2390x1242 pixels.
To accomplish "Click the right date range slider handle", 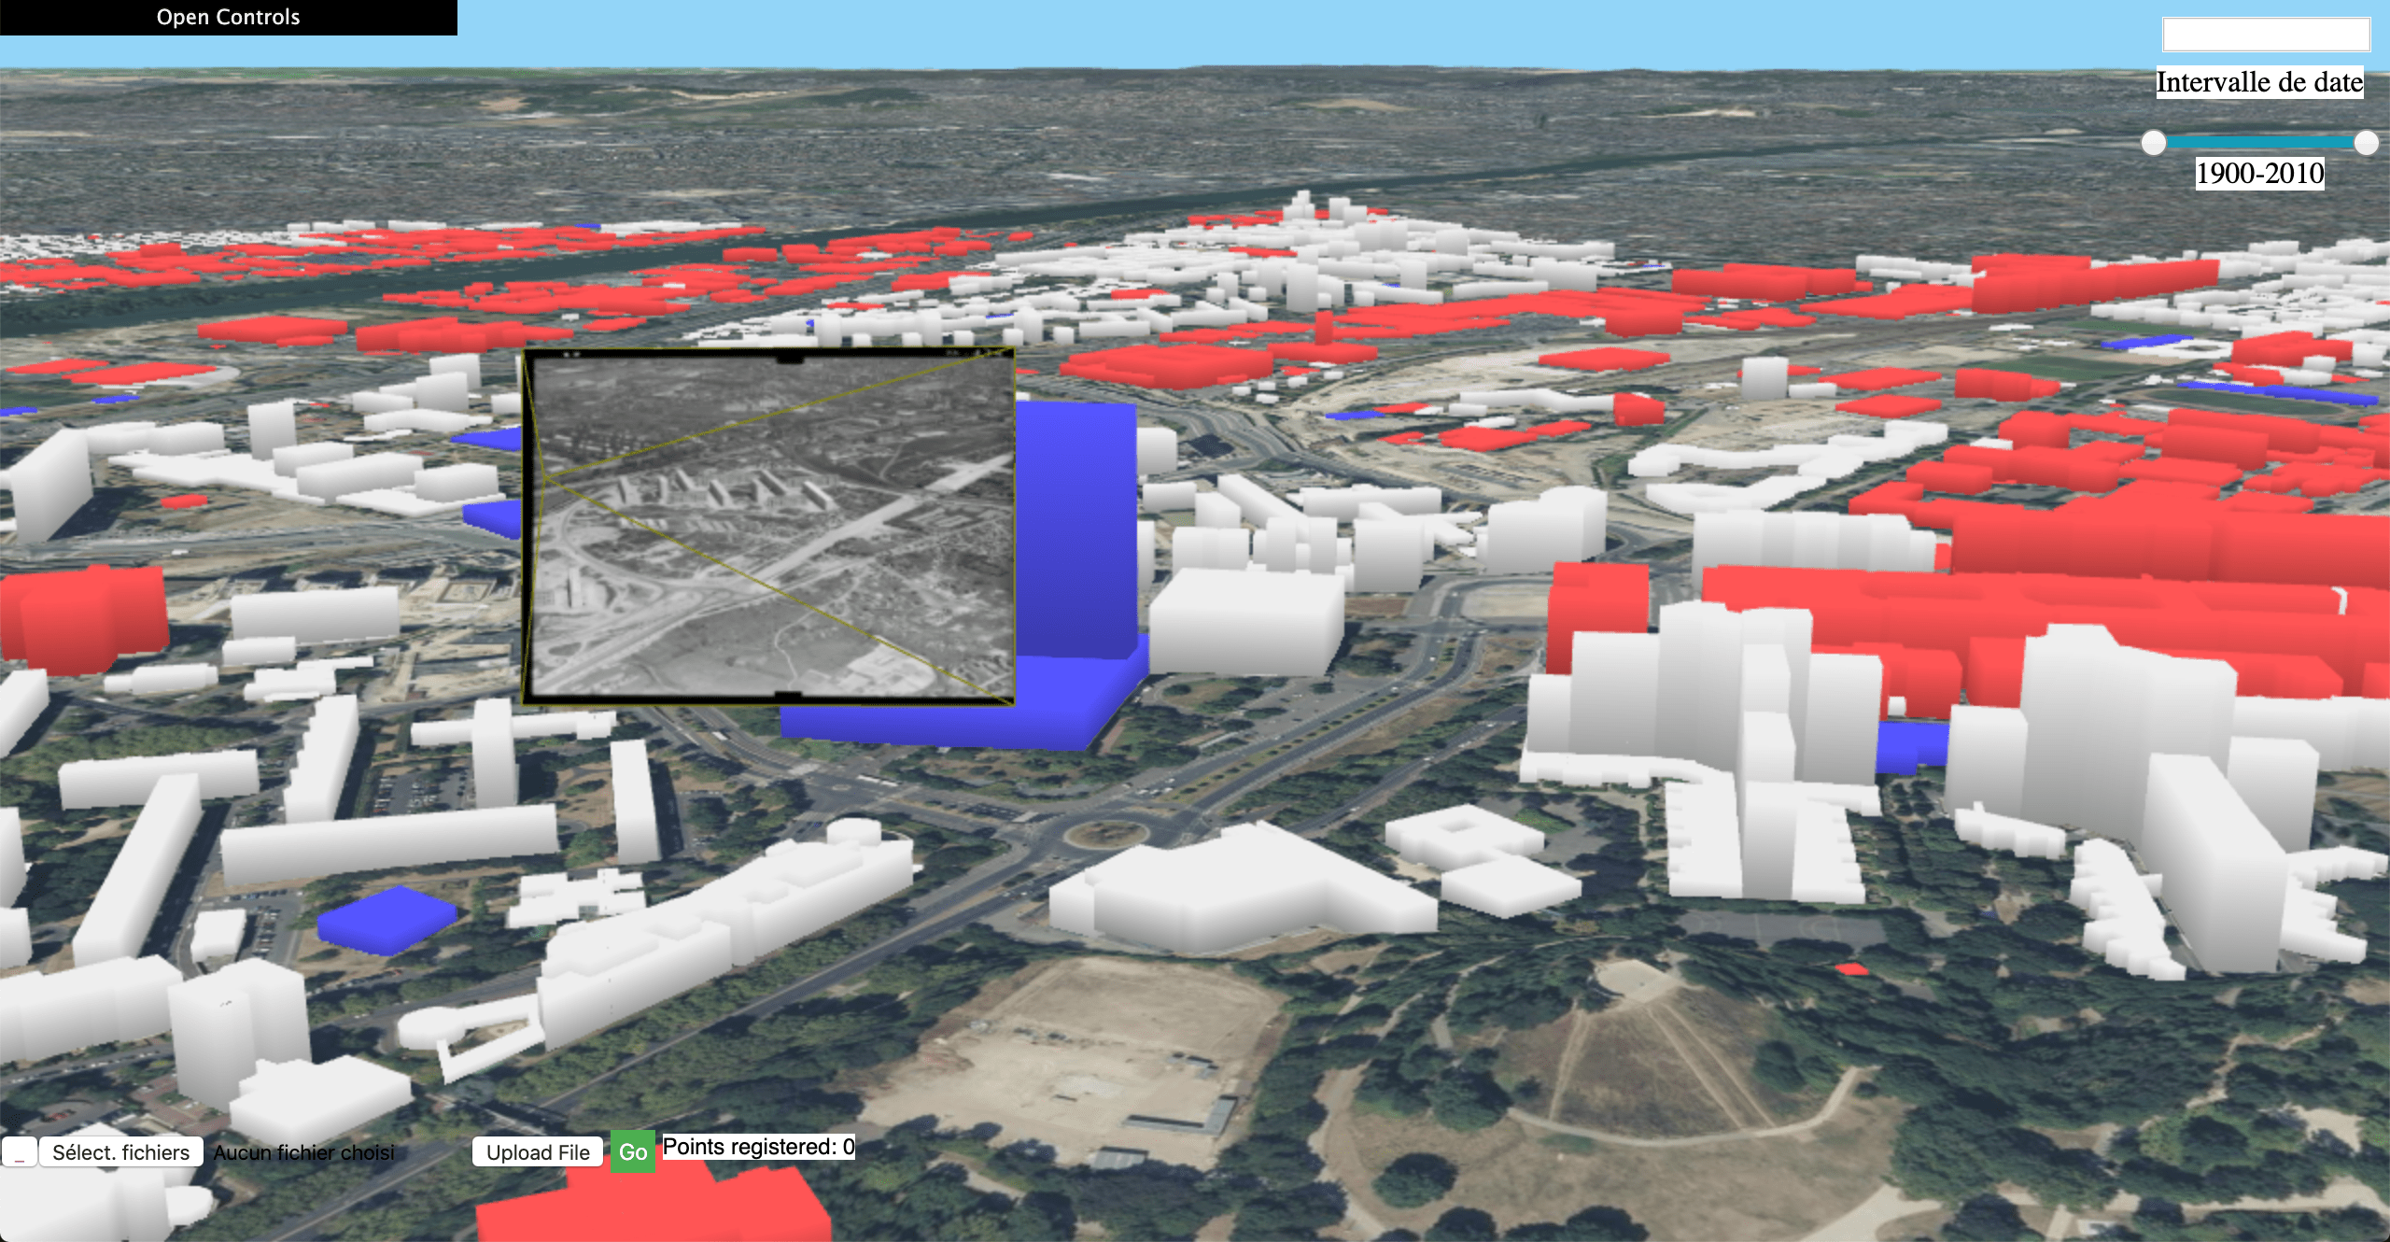I will [2366, 142].
